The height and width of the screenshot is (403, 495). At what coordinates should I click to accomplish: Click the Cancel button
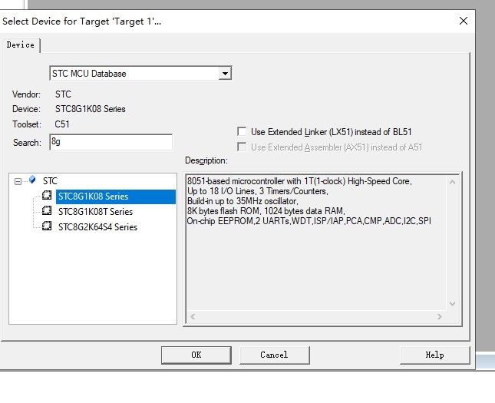point(274,355)
